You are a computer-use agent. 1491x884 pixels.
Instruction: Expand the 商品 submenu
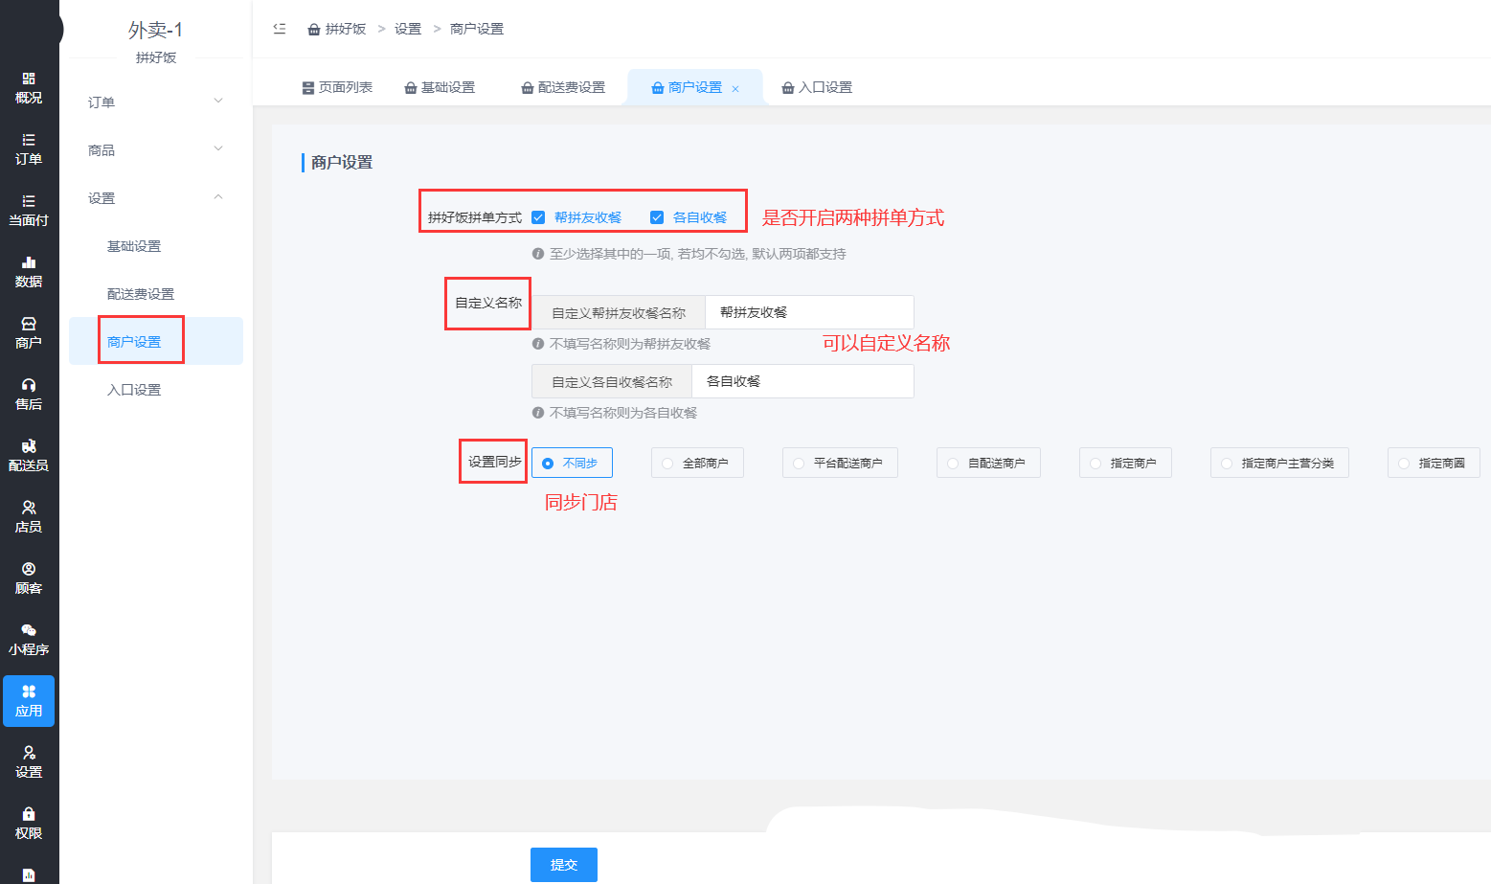tap(156, 149)
